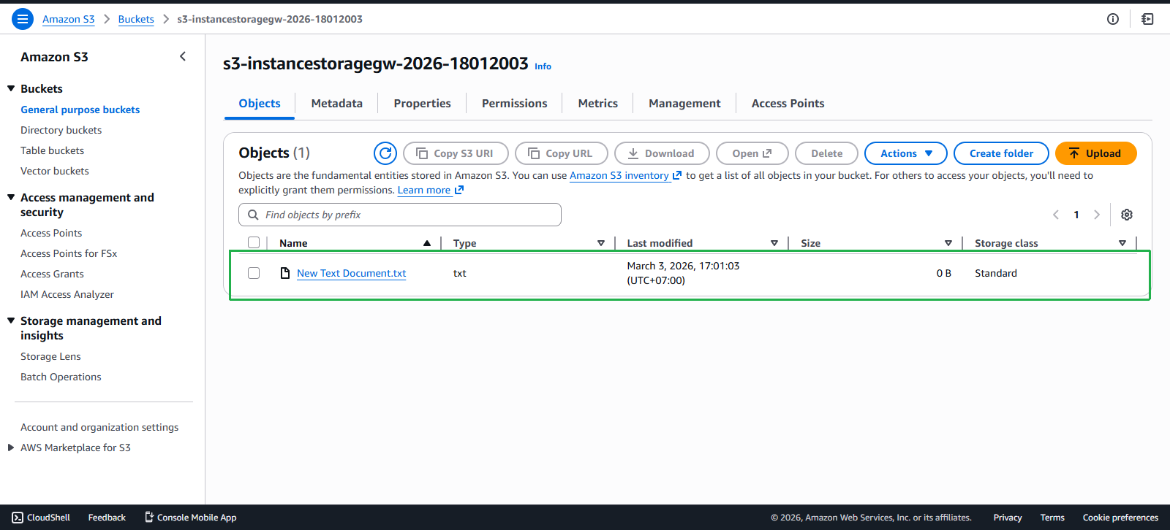Open the side panel toggle icon at top right
The image size is (1170, 530).
tap(1147, 19)
